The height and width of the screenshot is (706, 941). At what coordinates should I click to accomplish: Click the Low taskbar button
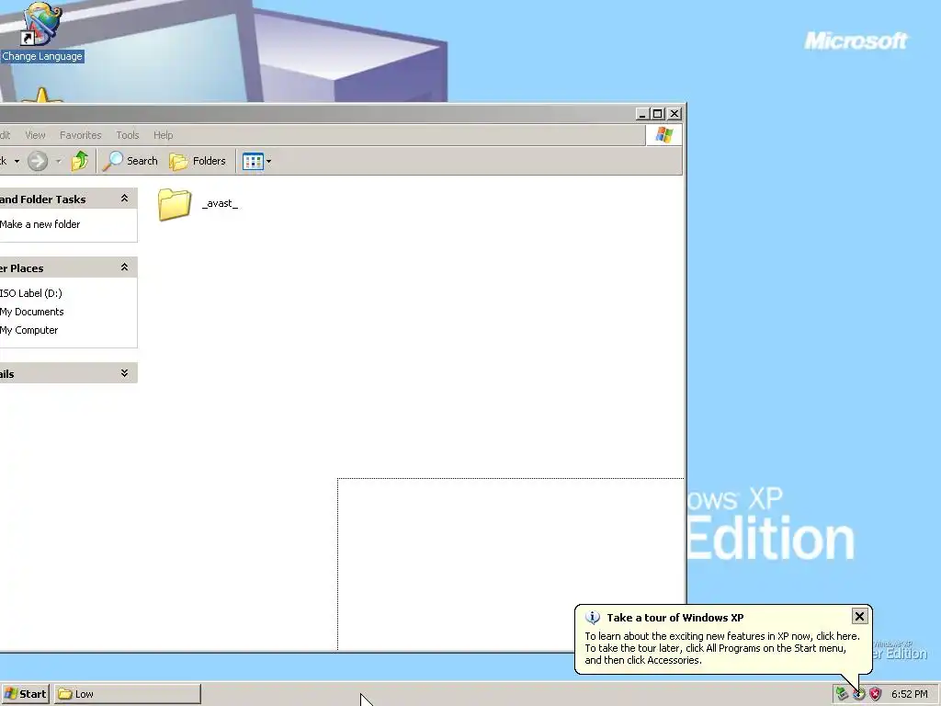127,694
